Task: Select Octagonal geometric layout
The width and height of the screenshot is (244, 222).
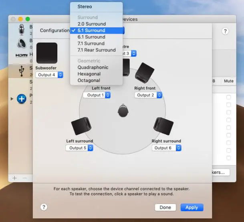Action: tap(96, 80)
